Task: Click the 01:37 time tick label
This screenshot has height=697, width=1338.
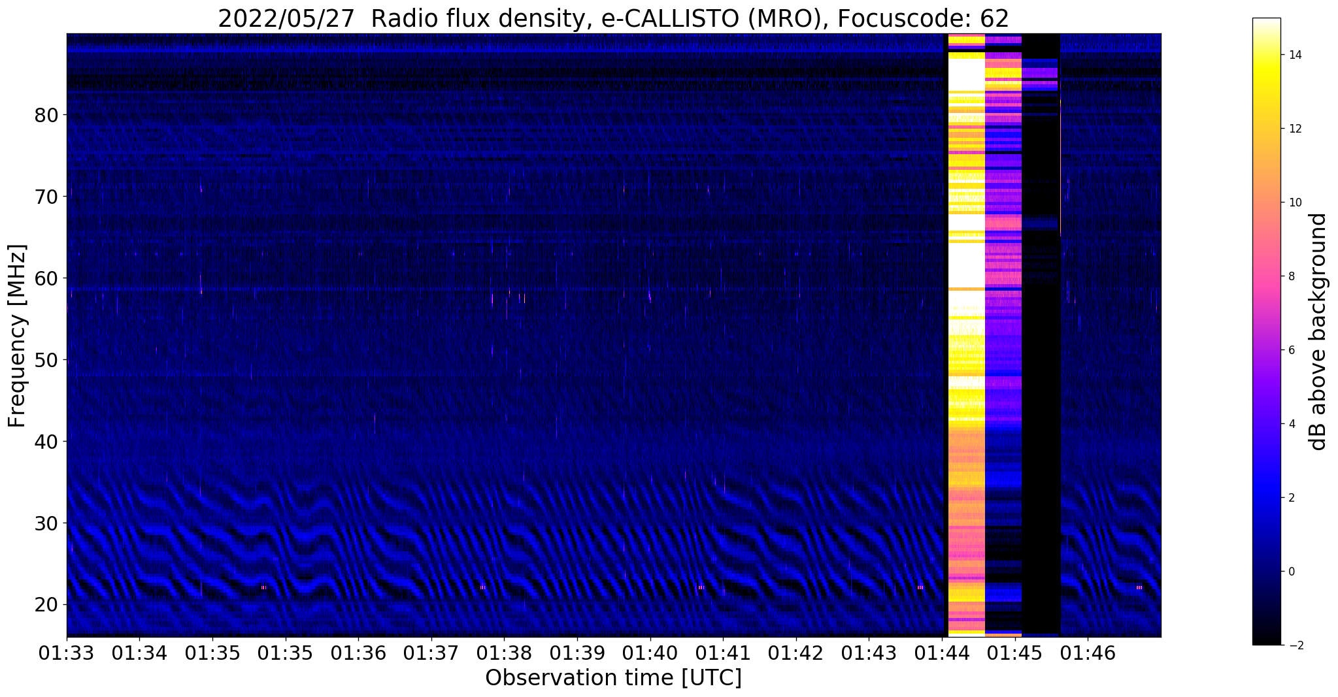Action: point(431,653)
